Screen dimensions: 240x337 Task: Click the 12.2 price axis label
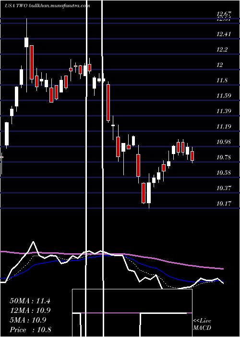tap(223, 50)
